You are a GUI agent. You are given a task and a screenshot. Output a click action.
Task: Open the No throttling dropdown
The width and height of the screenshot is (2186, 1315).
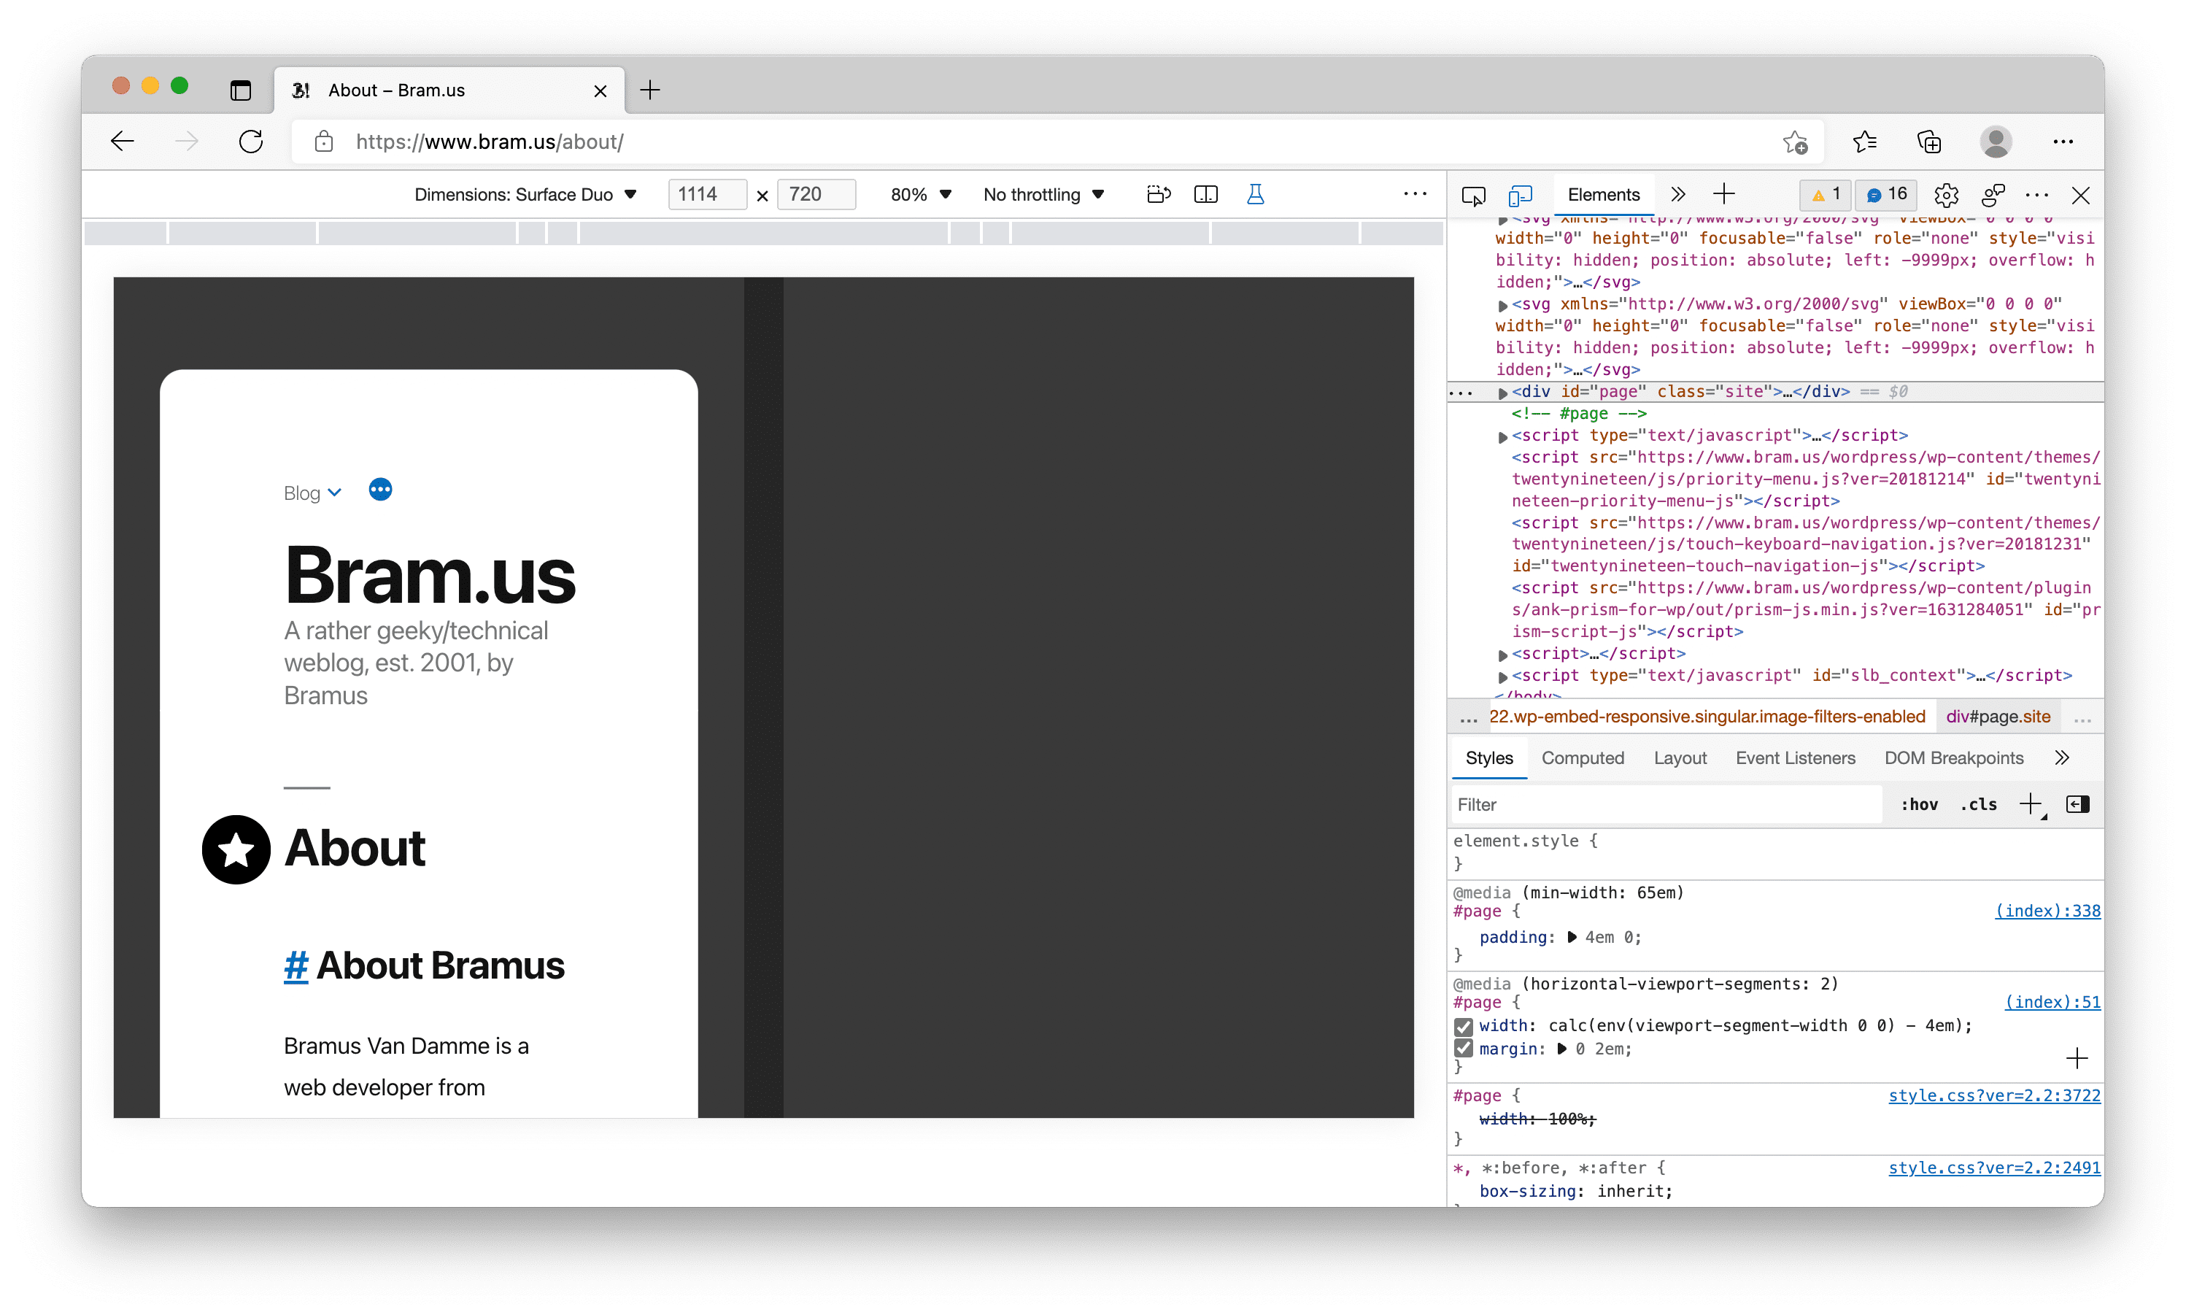[x=1043, y=194]
